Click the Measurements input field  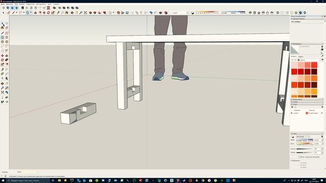click(x=27, y=172)
